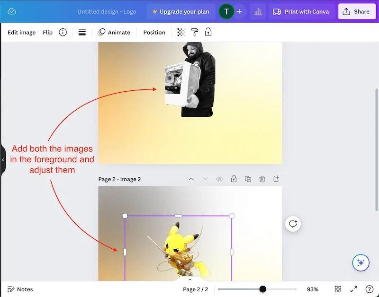Add a new page after Page 2
Image resolution: width=379 pixels, height=297 pixels.
(276, 179)
